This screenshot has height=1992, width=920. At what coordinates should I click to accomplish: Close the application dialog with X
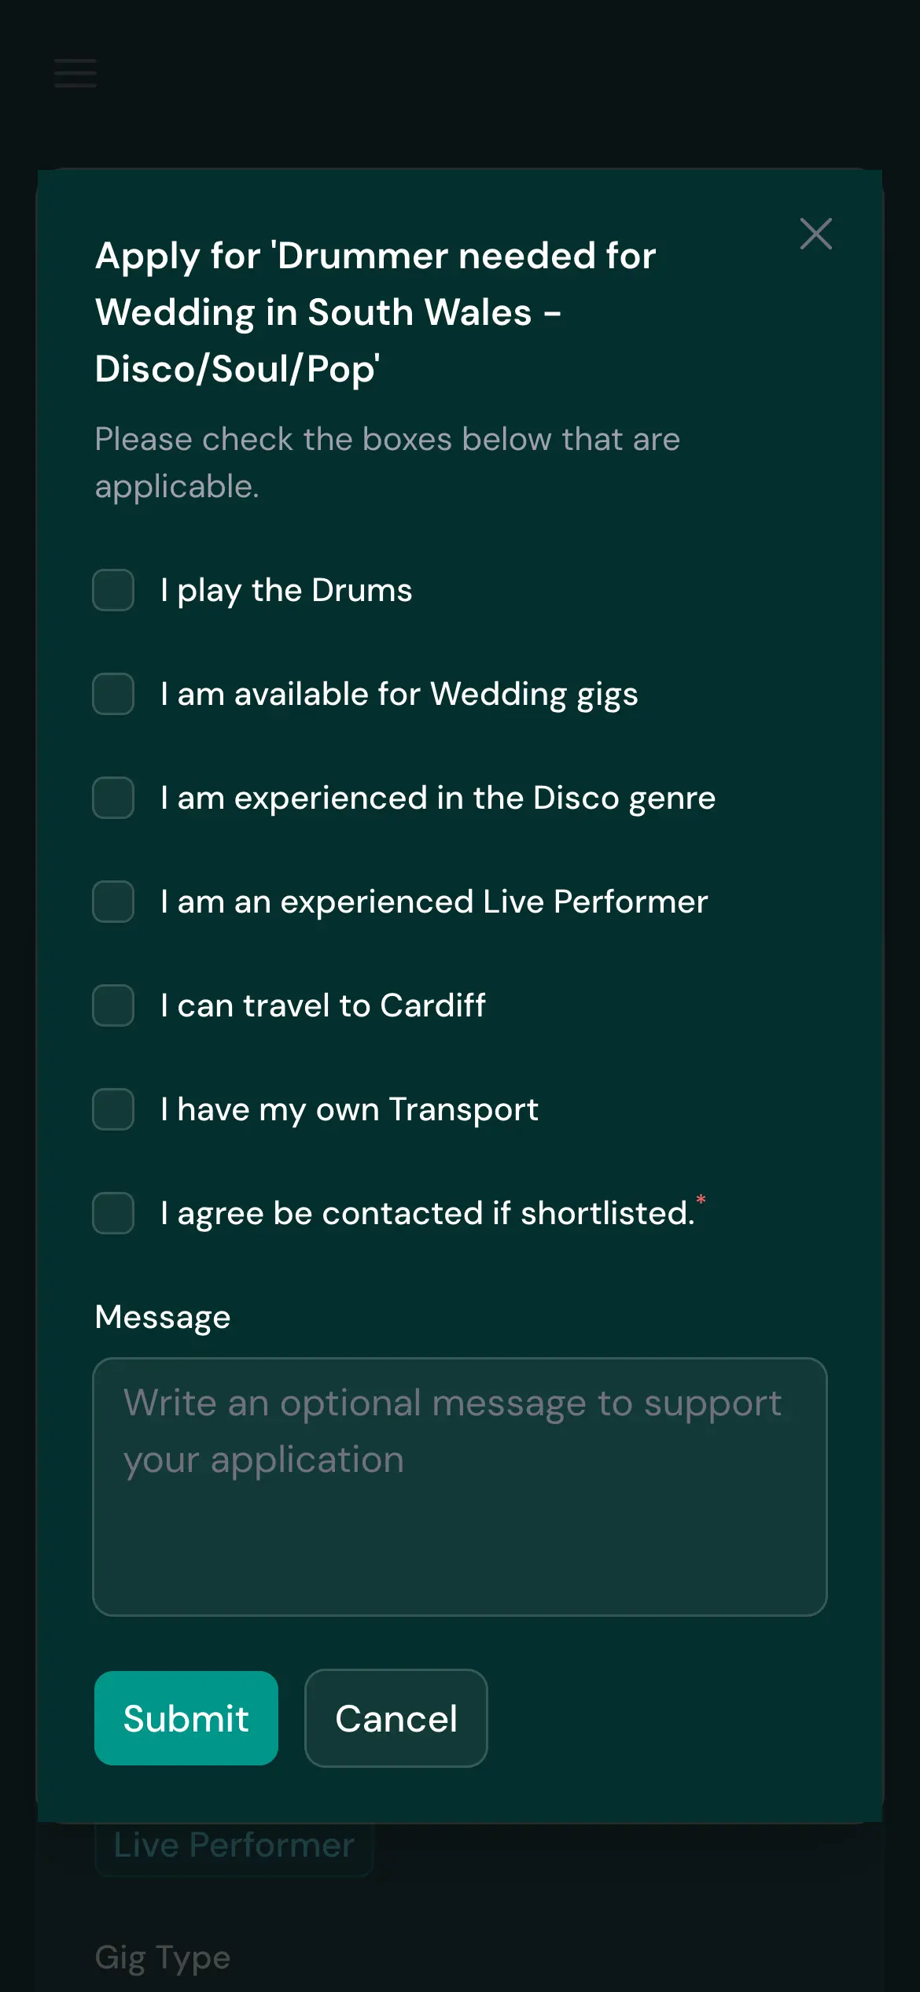pyautogui.click(x=815, y=234)
